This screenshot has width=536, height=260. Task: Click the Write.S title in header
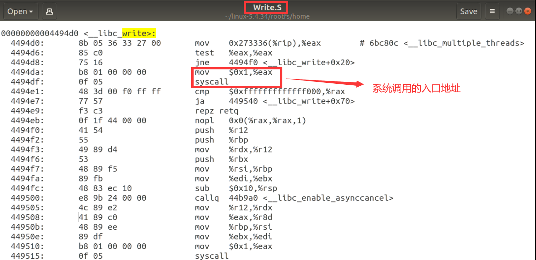point(267,7)
